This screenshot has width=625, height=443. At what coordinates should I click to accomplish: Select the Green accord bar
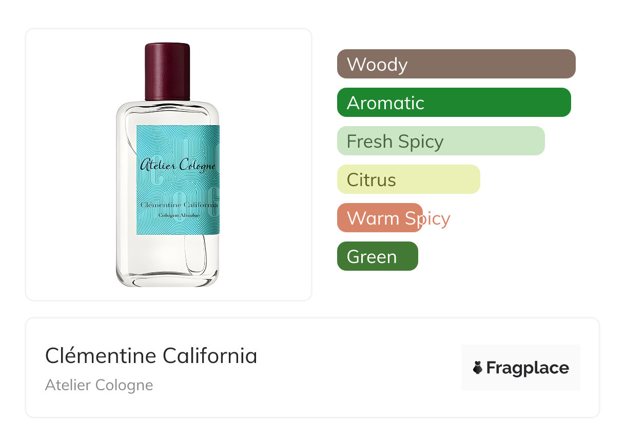pyautogui.click(x=377, y=256)
